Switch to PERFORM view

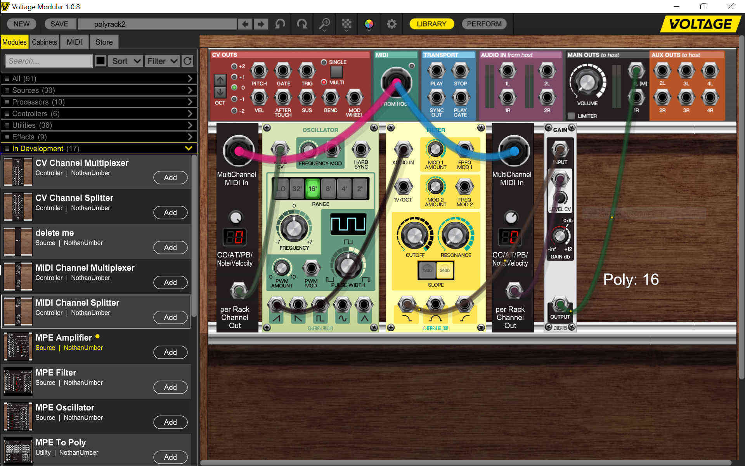coord(484,24)
